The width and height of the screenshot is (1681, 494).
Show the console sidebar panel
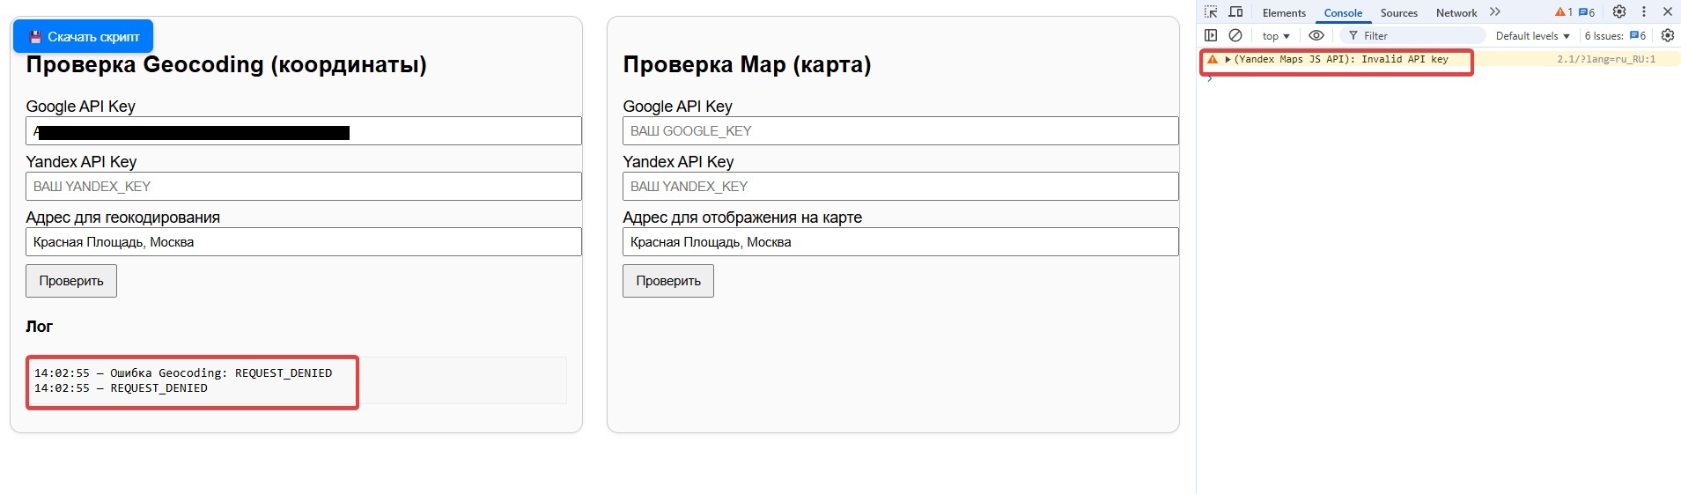tap(1211, 36)
